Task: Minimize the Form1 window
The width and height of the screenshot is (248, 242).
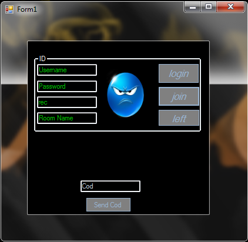Action: tap(193, 7)
